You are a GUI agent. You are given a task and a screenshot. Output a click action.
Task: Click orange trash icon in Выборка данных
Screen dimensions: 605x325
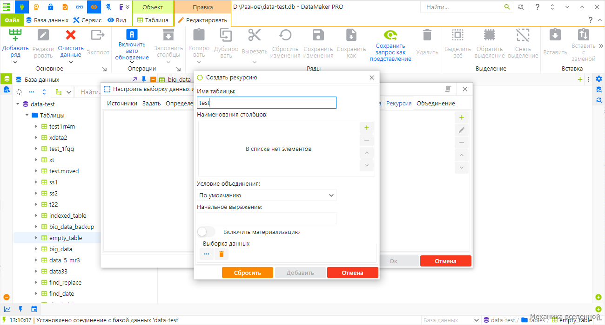[222, 254]
